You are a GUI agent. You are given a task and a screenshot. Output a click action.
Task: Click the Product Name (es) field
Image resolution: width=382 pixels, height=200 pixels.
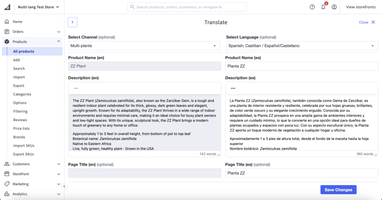[x=301, y=66]
